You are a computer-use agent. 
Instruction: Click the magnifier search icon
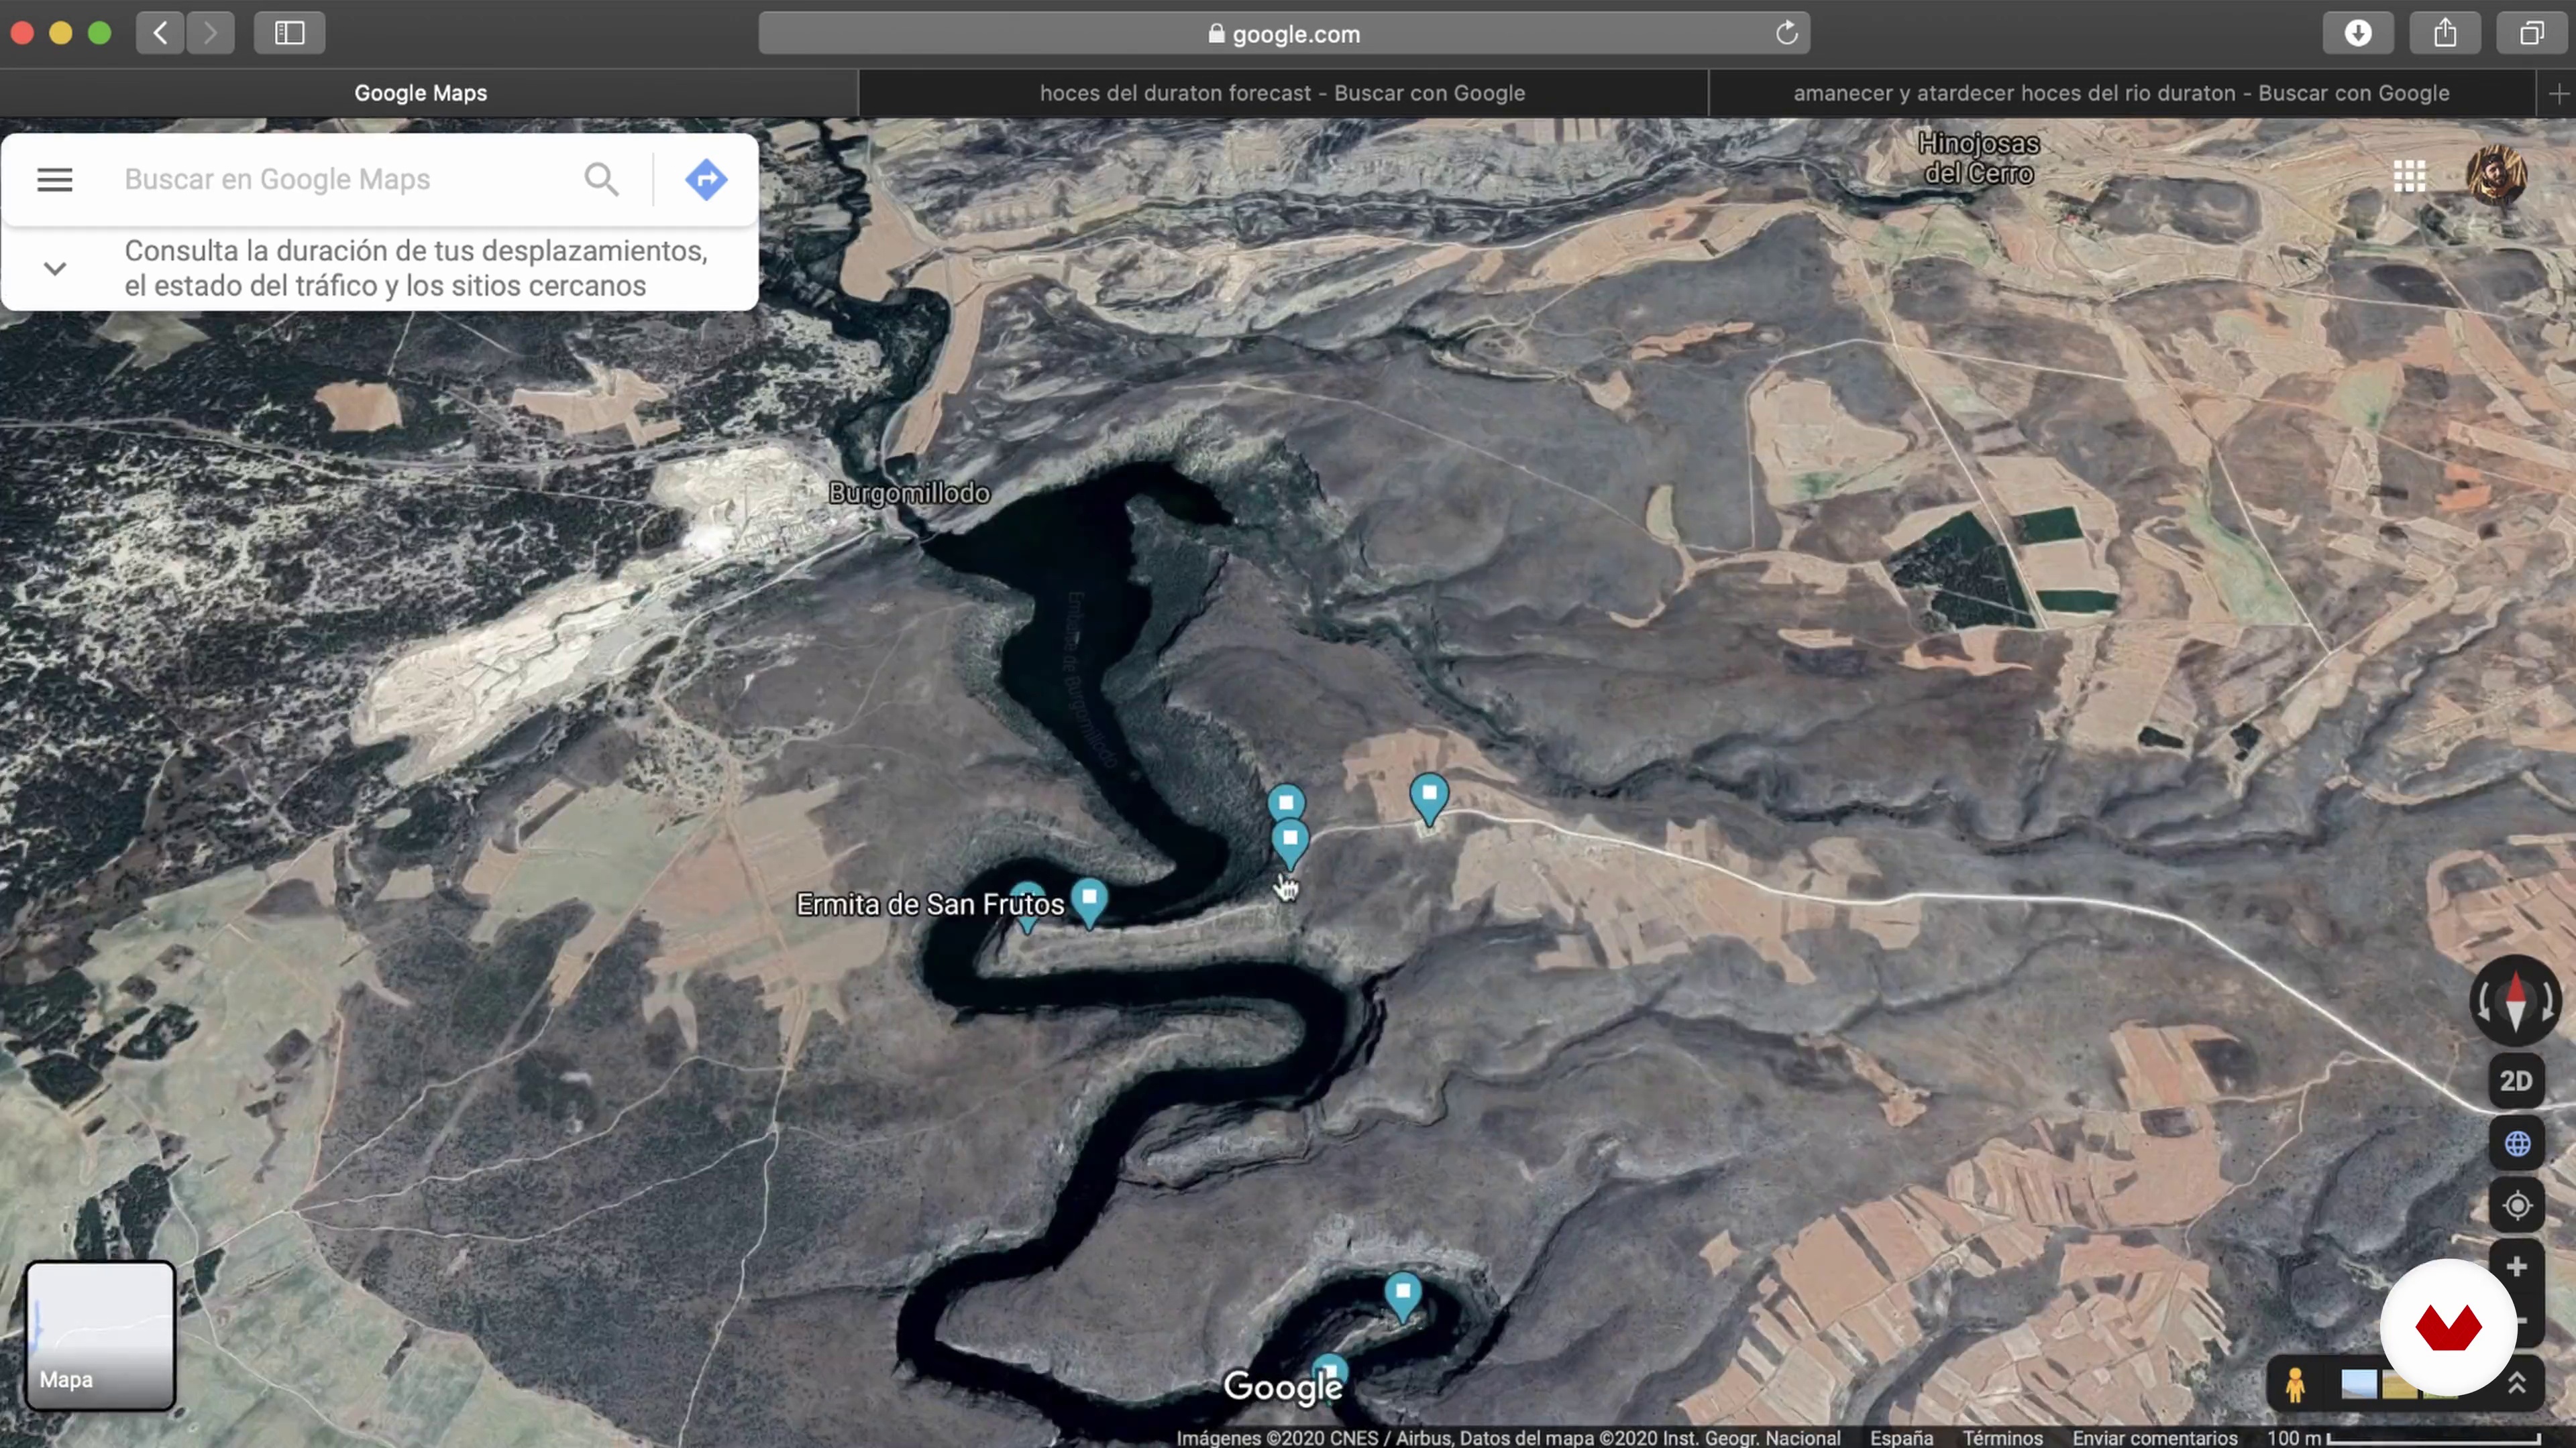[601, 180]
